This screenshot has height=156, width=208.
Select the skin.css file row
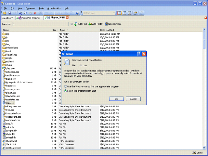click(x=9, y=103)
